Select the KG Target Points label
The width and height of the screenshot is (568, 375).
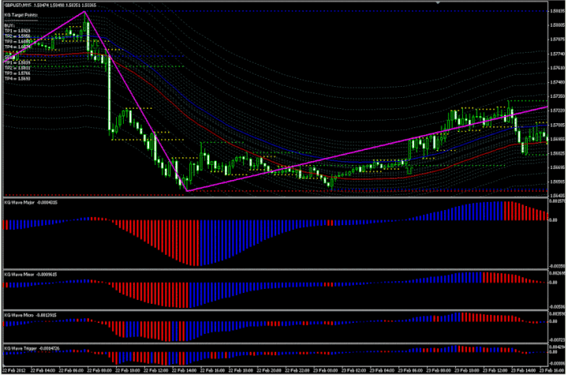pyautogui.click(x=21, y=15)
